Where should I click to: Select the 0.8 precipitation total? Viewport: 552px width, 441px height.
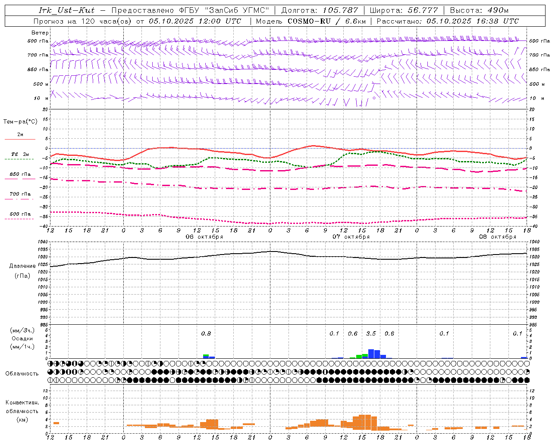pyautogui.click(x=206, y=333)
